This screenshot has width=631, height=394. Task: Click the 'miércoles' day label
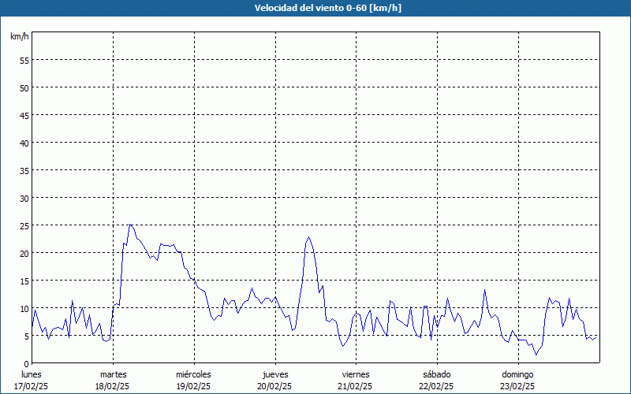[193, 374]
